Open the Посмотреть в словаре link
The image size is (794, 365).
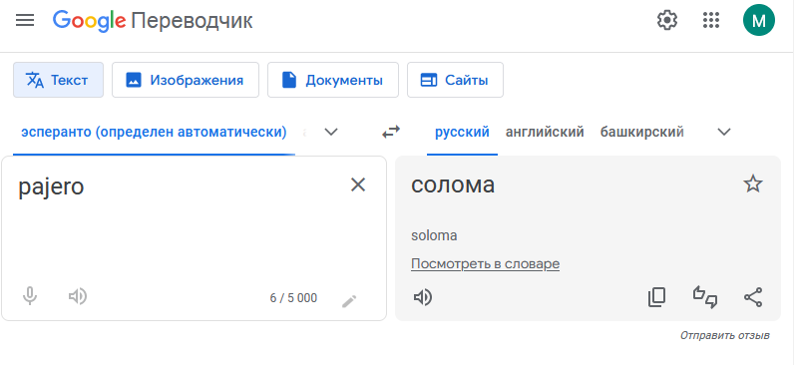click(x=485, y=263)
